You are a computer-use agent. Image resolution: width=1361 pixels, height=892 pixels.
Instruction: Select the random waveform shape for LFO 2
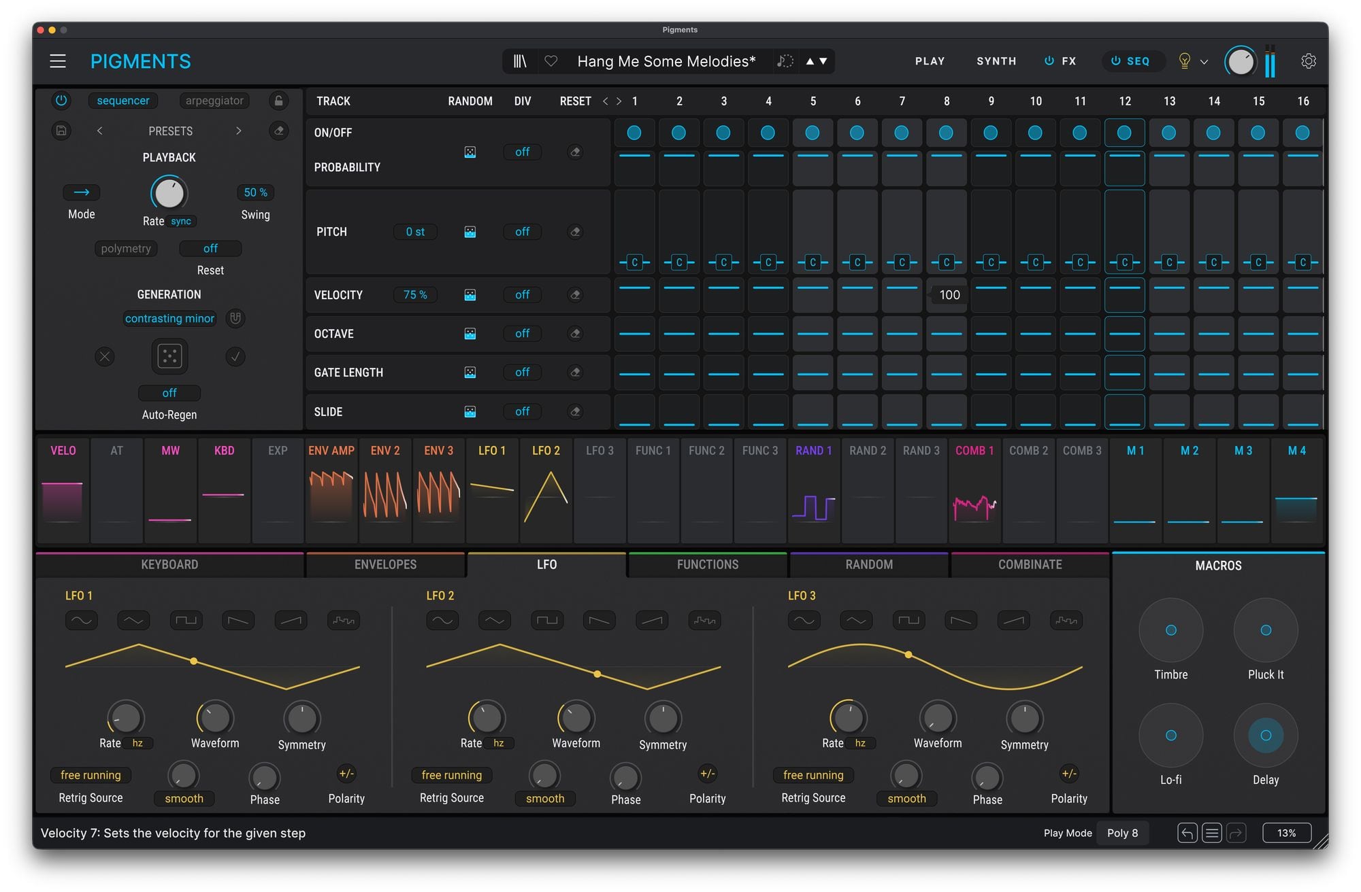pos(704,619)
